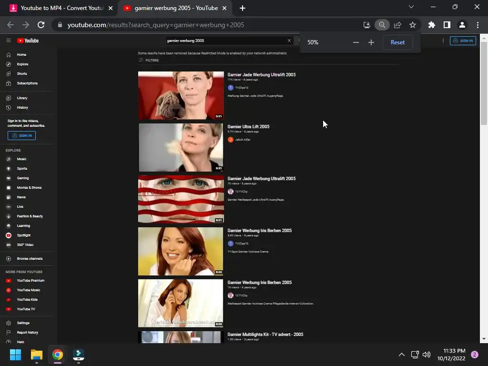Go back to previous page
Viewport: 488px width, 366px height.
point(10,25)
